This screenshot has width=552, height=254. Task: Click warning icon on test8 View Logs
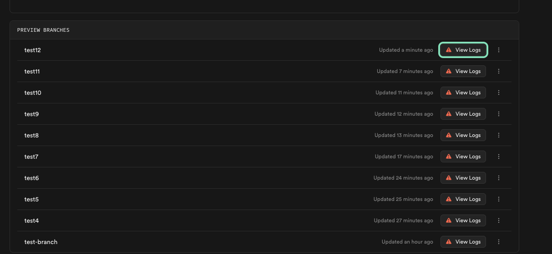(x=449, y=135)
